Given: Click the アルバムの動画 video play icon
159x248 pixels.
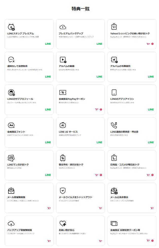Looking at the screenshot, I should coord(63,60).
